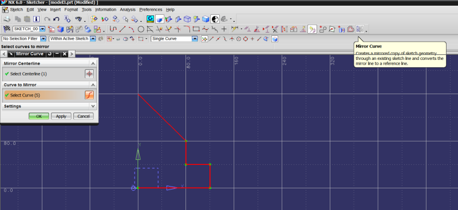
Task: Open the No Selection Filter dropdown
Action: tap(44, 38)
